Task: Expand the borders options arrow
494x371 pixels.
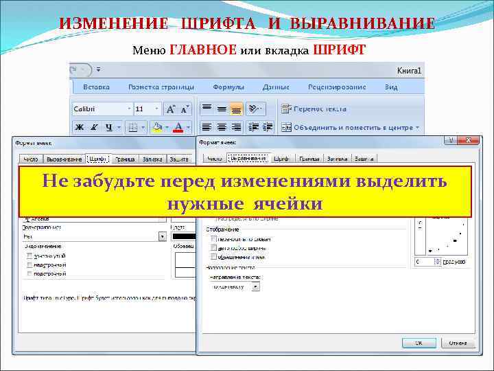Action: coord(143,128)
